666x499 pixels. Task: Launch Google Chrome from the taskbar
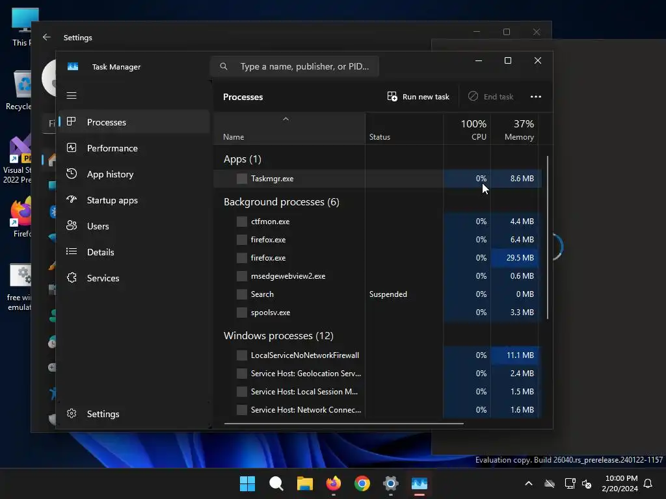pyautogui.click(x=362, y=483)
